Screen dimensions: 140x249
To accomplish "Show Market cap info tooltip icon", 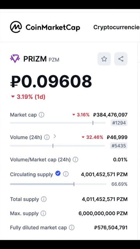I will pos(42,115).
